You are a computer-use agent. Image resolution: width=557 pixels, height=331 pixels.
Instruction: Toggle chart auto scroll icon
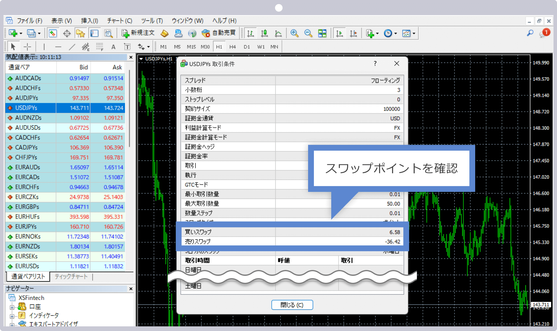tap(339, 33)
